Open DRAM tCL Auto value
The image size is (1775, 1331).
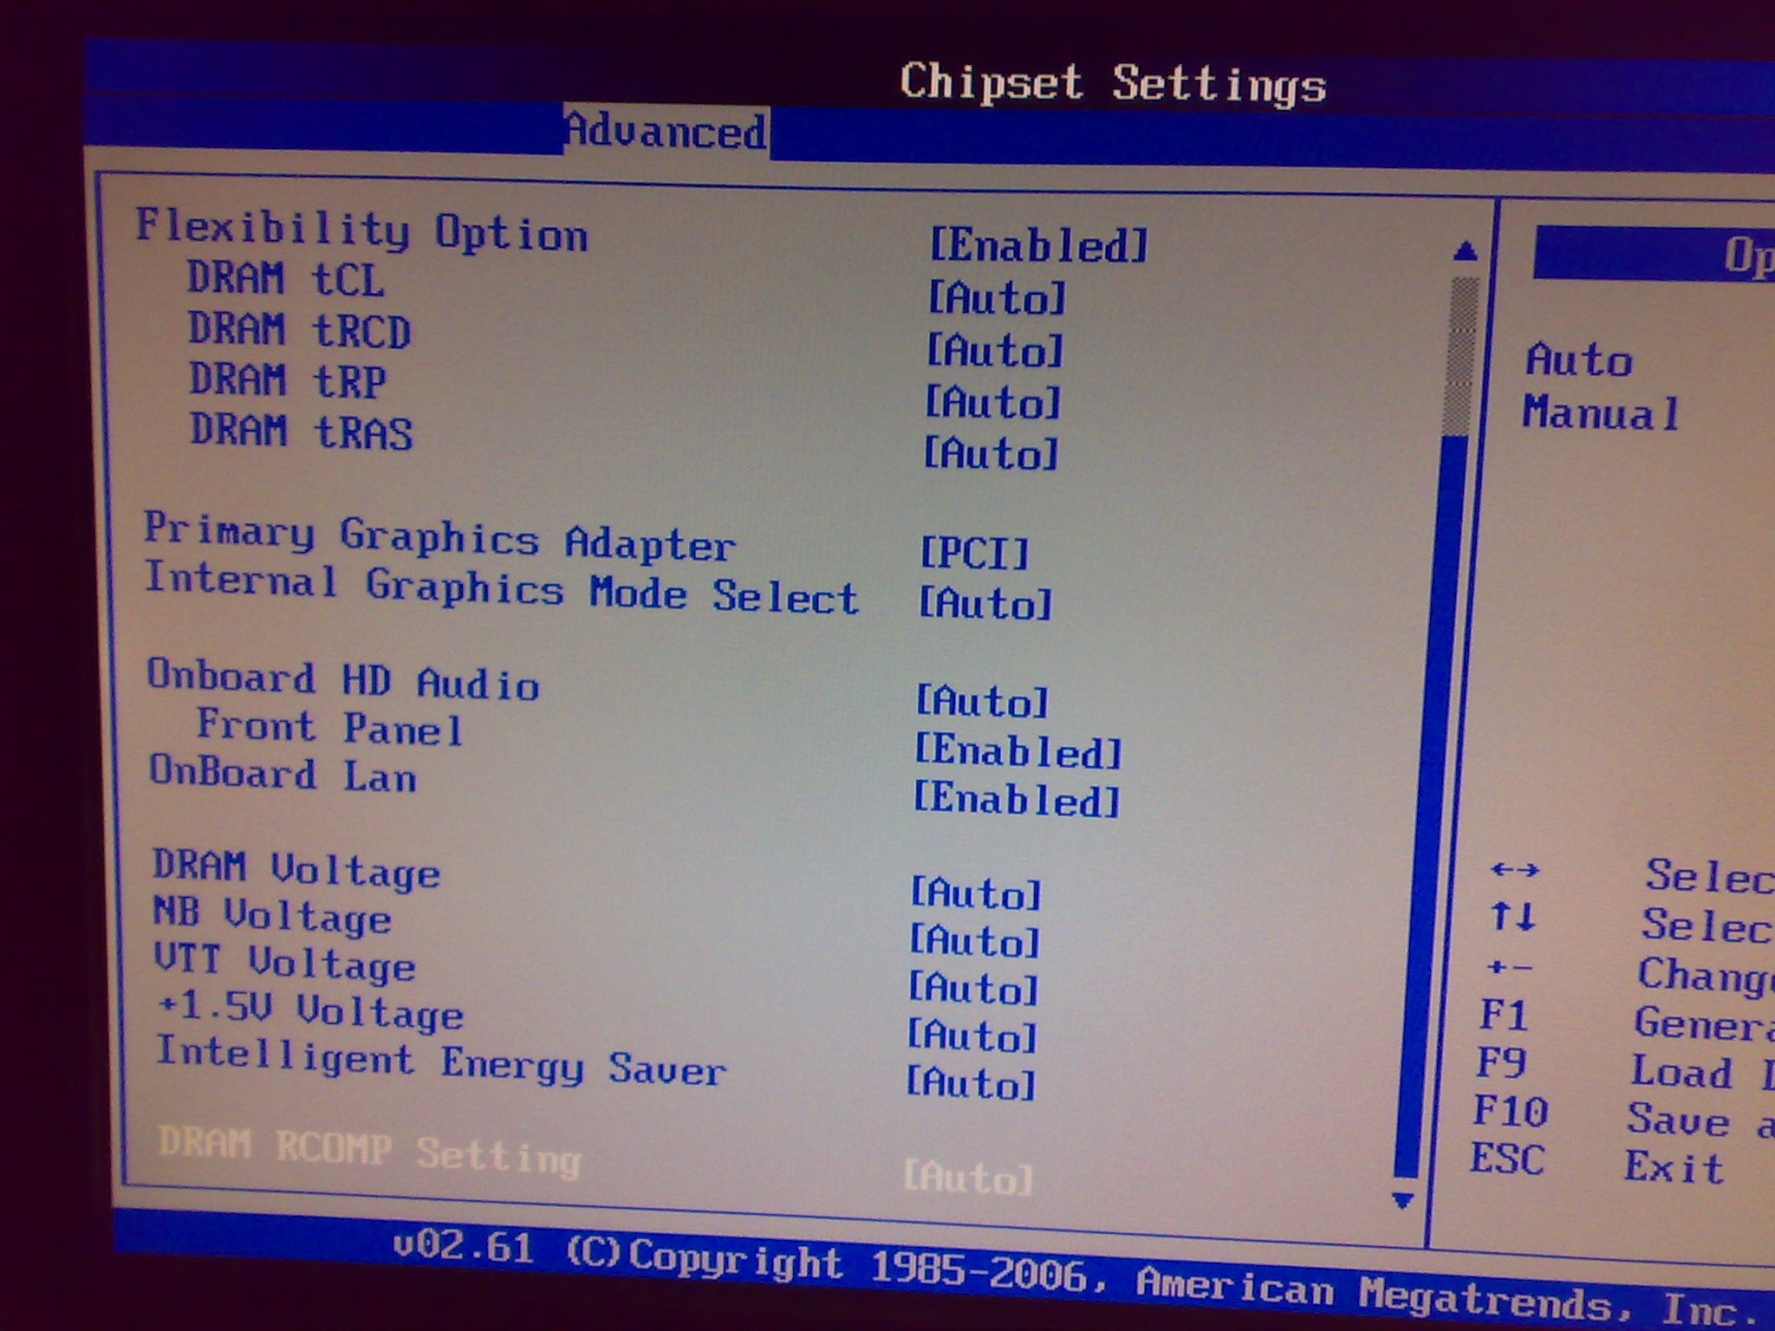(x=997, y=298)
